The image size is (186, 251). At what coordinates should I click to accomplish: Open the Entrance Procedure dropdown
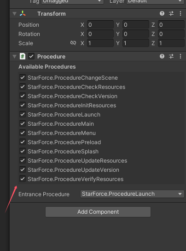pos(132,194)
